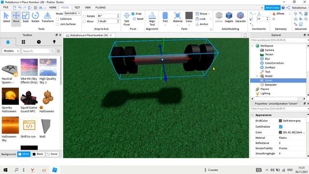The height and width of the screenshot is (174, 309).
Task: Collapse the Workspace tree node
Action: coord(253,46)
